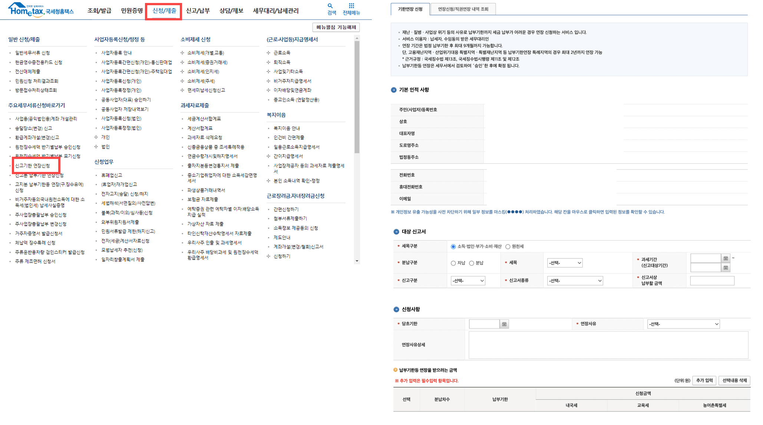Image resolution: width=763 pixels, height=425 pixels.
Task: Select the 자납 radio button
Action: click(x=453, y=263)
